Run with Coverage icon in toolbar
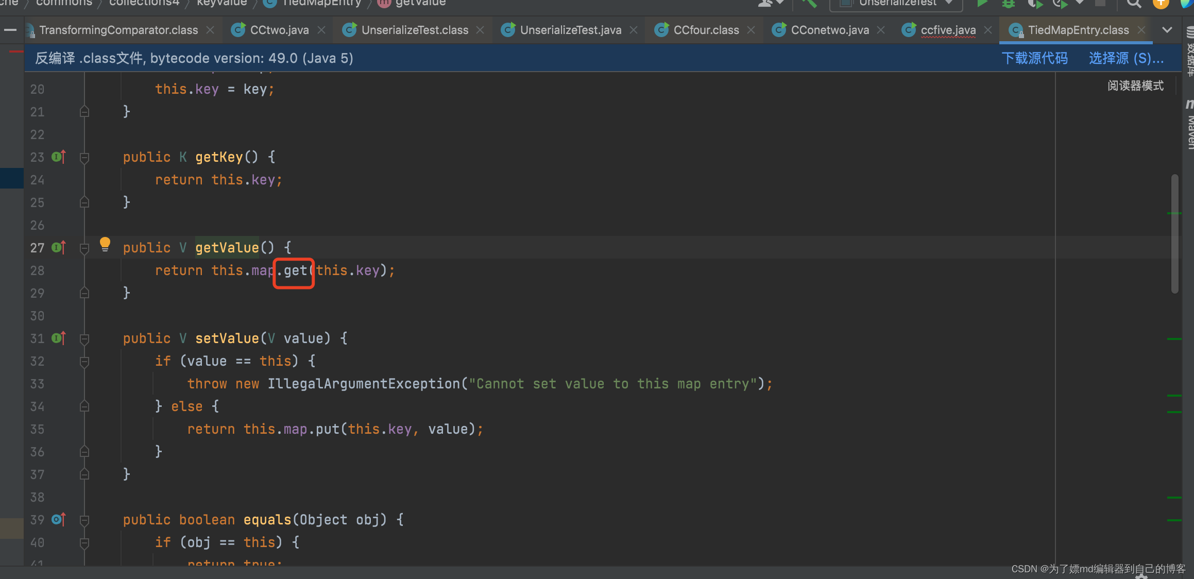The width and height of the screenshot is (1194, 579). click(1034, 3)
